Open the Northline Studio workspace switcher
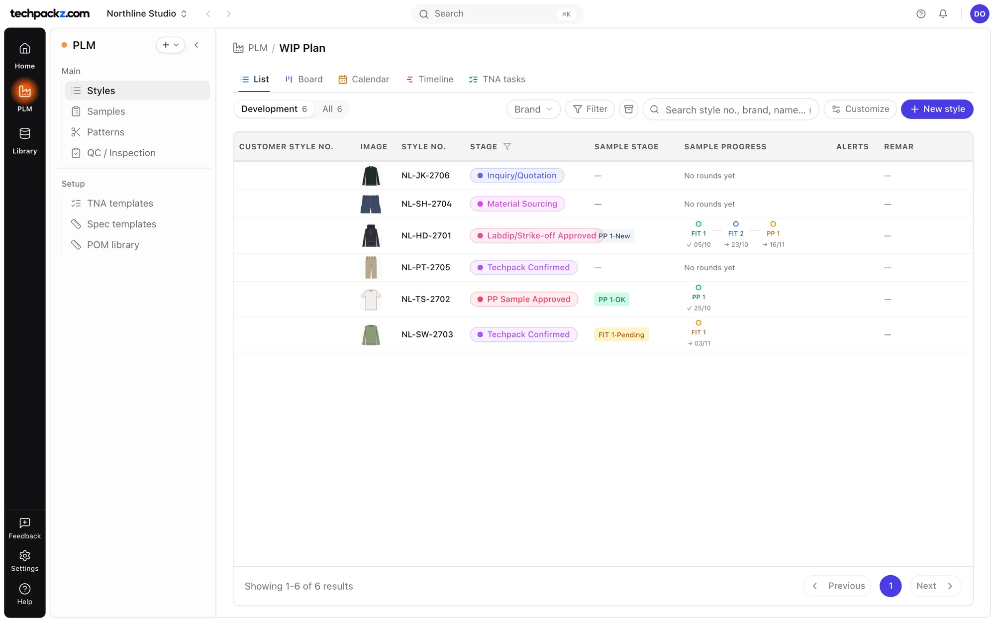 click(147, 14)
